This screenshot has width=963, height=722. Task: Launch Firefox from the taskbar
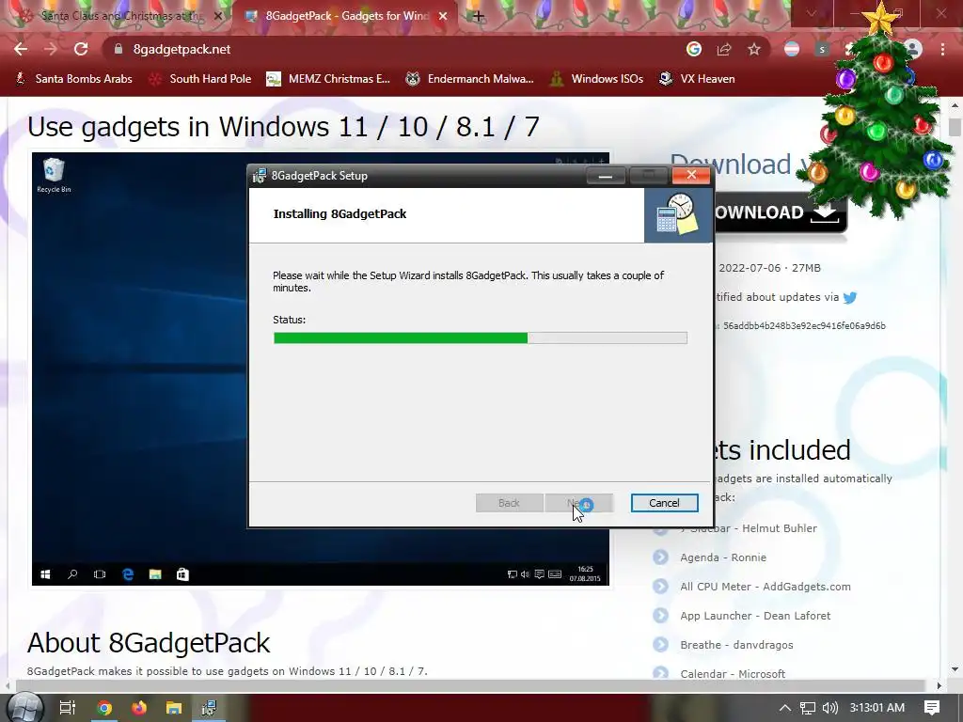[x=139, y=708]
